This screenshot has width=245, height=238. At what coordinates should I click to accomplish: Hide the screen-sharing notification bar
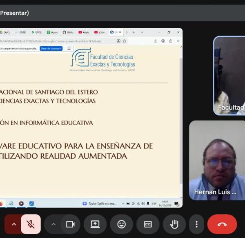tap(69, 49)
